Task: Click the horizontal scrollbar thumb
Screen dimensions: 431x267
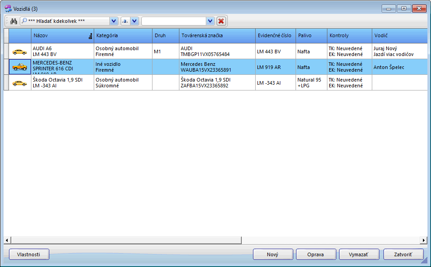Action: [x=126, y=241]
